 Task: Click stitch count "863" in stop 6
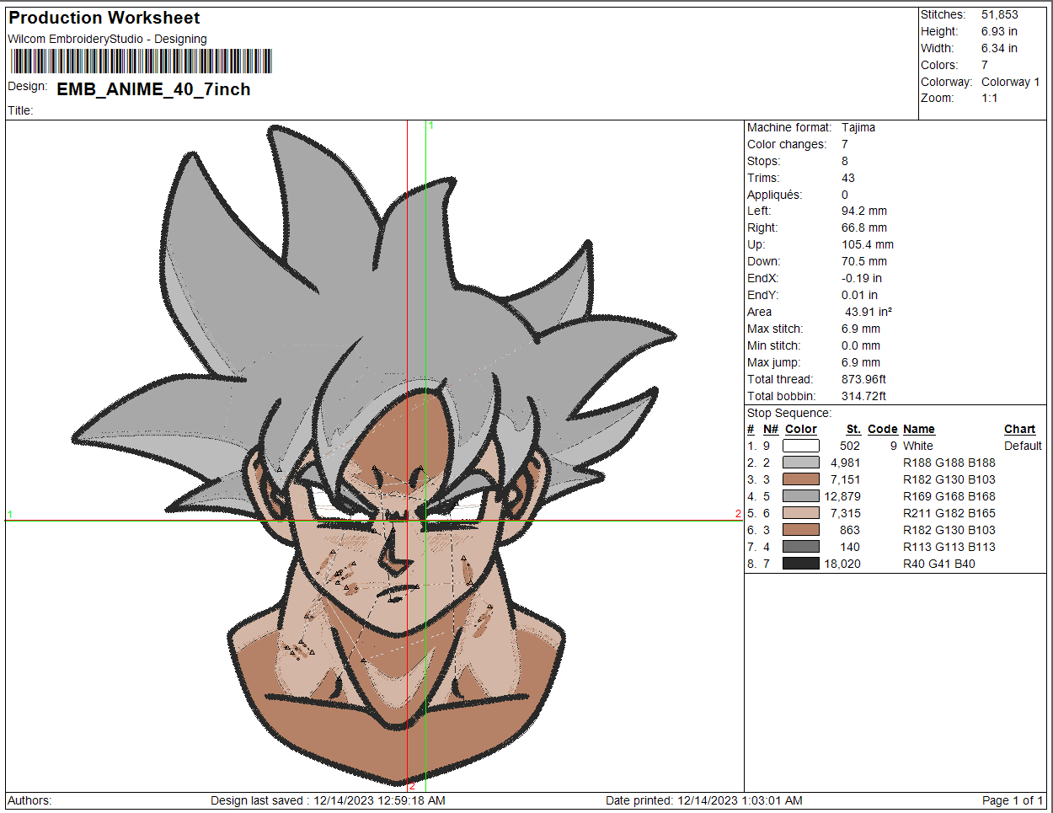pos(850,530)
